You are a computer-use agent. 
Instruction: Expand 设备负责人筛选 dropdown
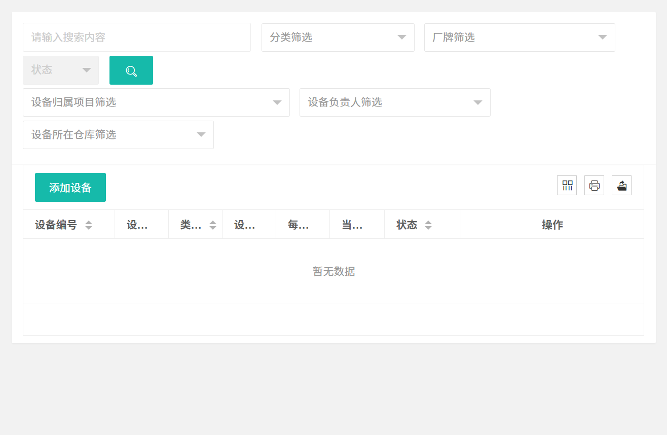click(395, 102)
